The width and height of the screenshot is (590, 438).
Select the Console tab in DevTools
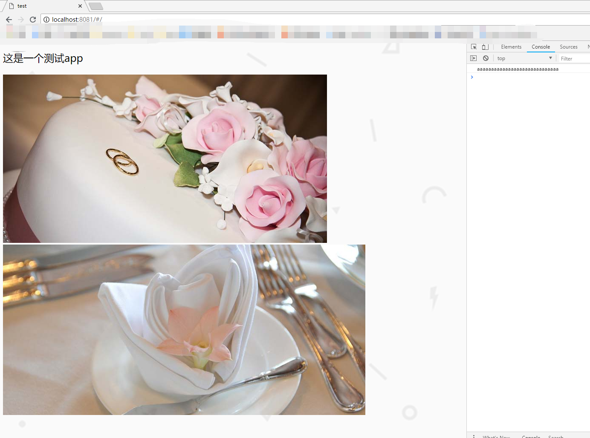(541, 47)
